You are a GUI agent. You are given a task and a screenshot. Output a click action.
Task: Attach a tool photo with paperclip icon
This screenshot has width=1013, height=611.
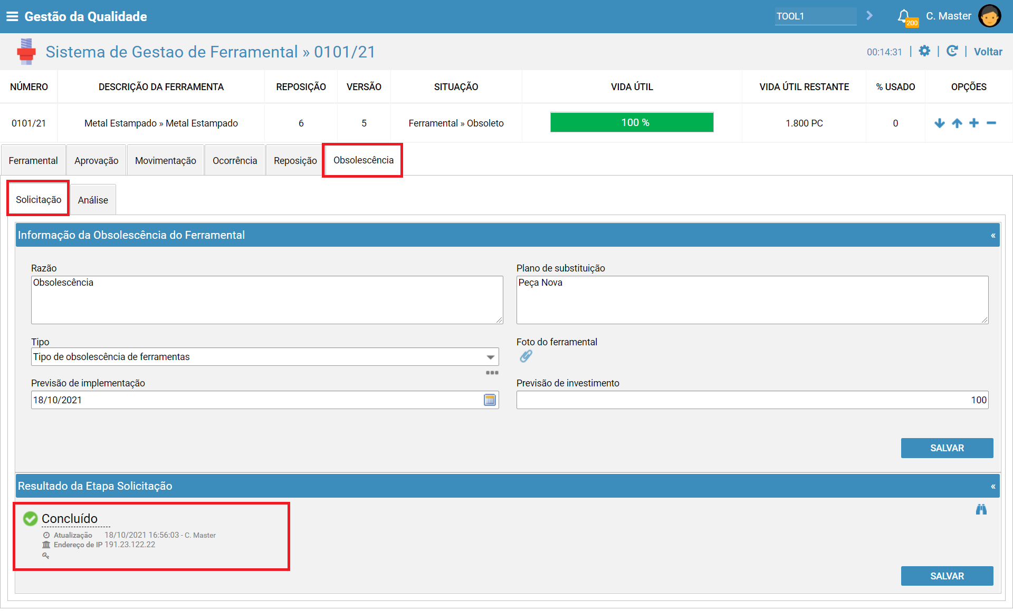tap(526, 357)
